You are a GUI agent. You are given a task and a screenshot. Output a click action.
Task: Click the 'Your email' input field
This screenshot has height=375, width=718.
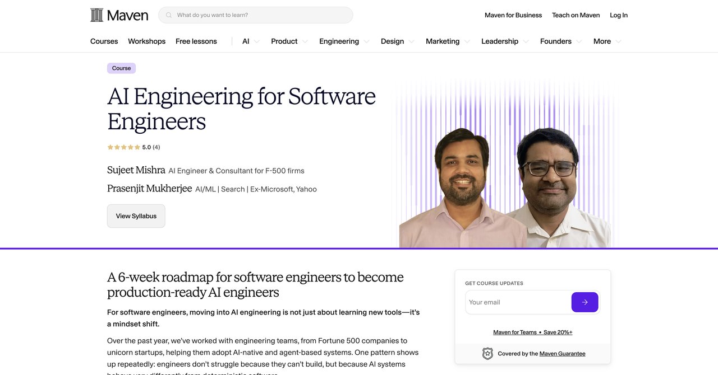pos(518,302)
